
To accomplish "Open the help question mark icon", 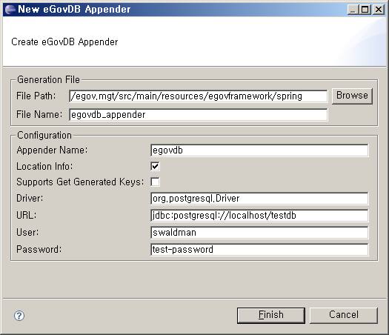I will coord(19,316).
